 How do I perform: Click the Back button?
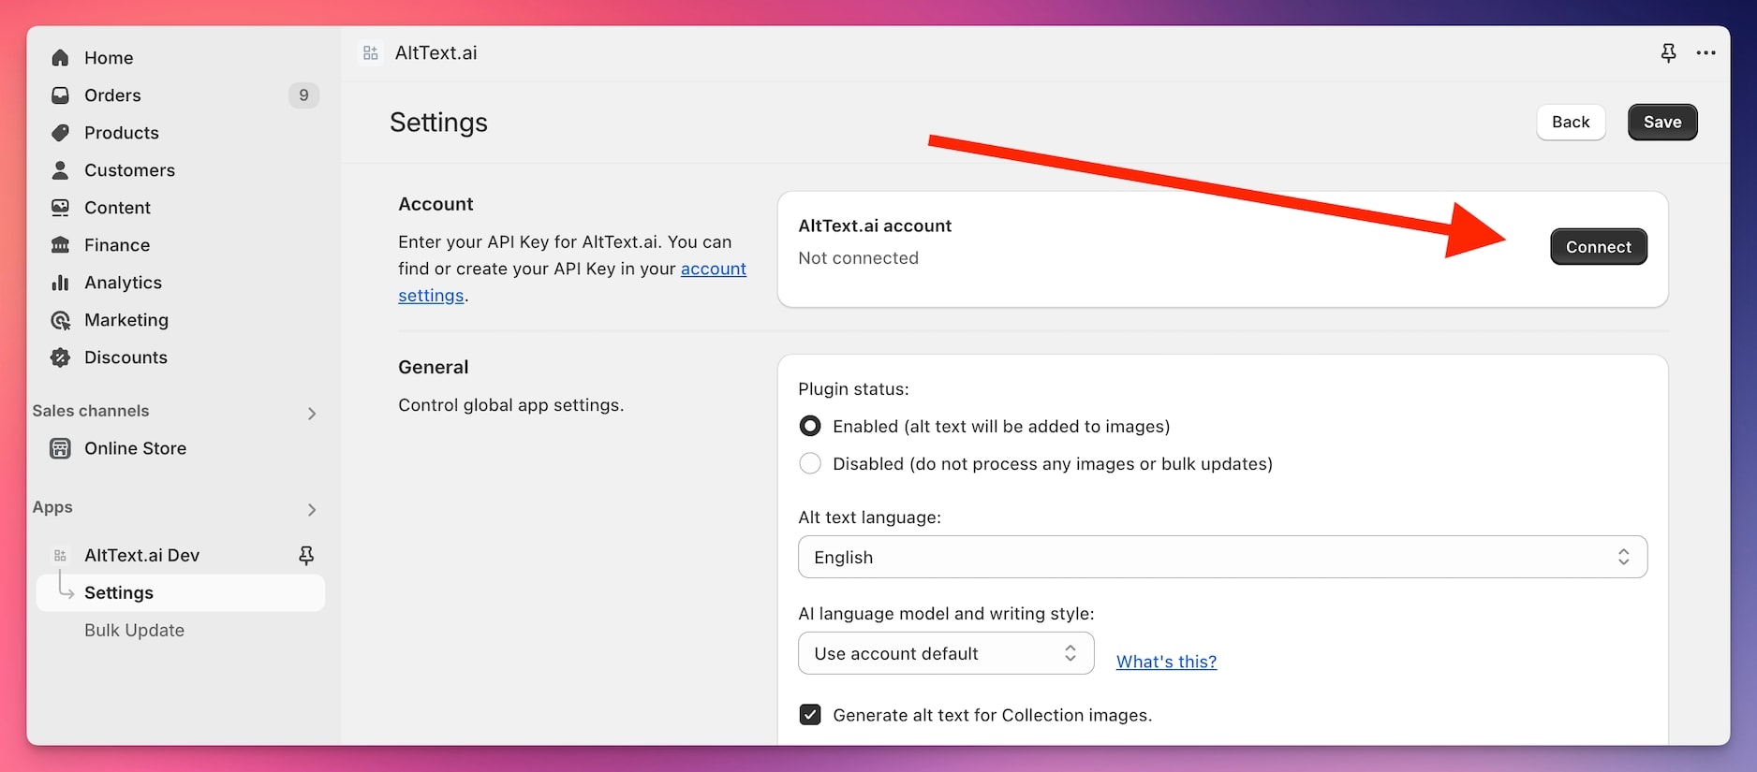coord(1571,122)
